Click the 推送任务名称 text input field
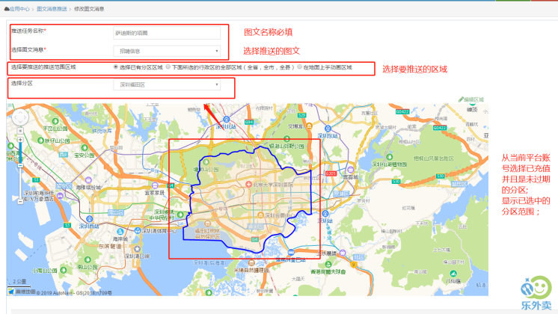The width and height of the screenshot is (558, 314). (168, 33)
